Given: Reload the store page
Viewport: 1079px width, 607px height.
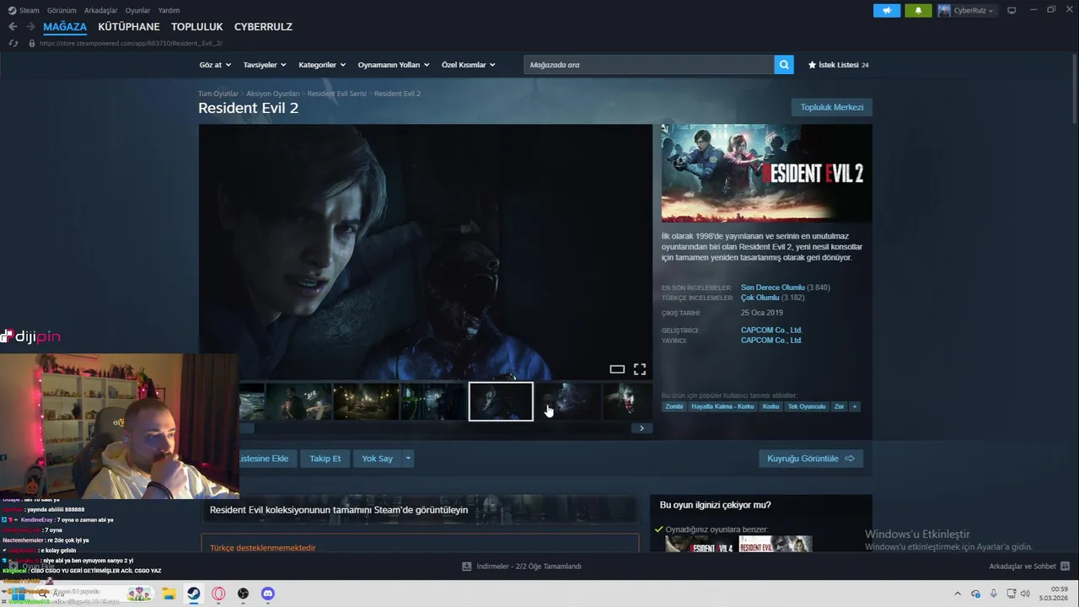Looking at the screenshot, I should (x=13, y=43).
